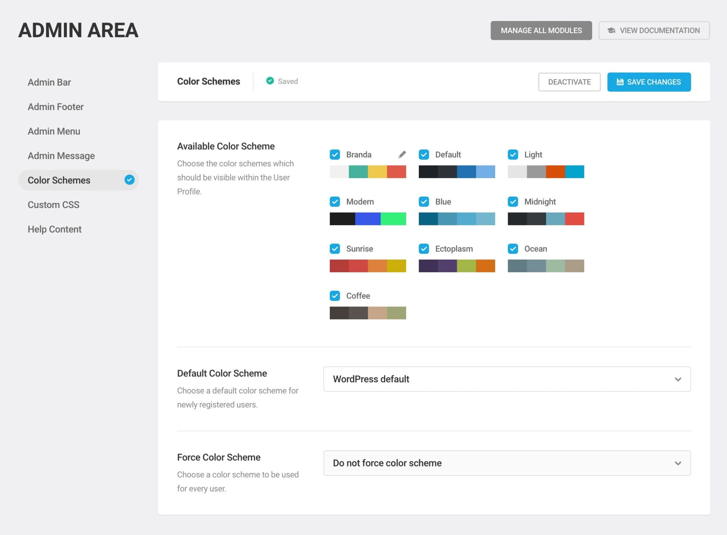This screenshot has height=535, width=727.
Task: Click the blue checkmark icon on Color Schemes
Action: click(x=130, y=180)
